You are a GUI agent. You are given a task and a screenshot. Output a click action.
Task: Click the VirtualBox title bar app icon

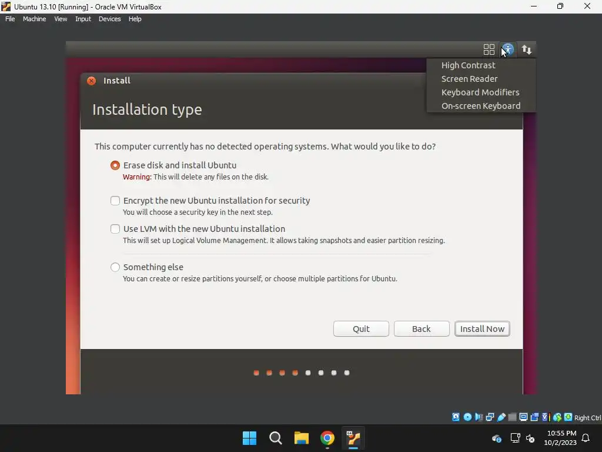(6, 6)
